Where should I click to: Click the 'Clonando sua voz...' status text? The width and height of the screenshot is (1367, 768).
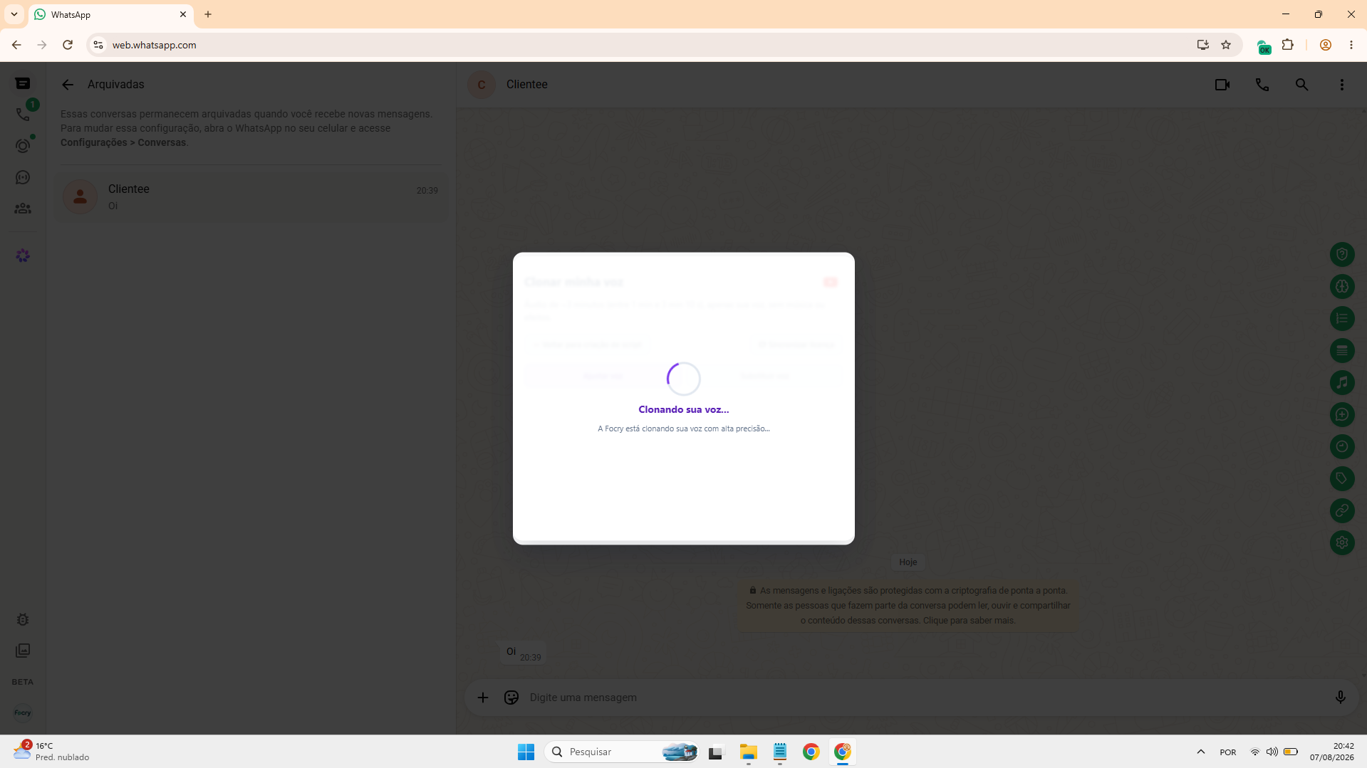point(684,409)
